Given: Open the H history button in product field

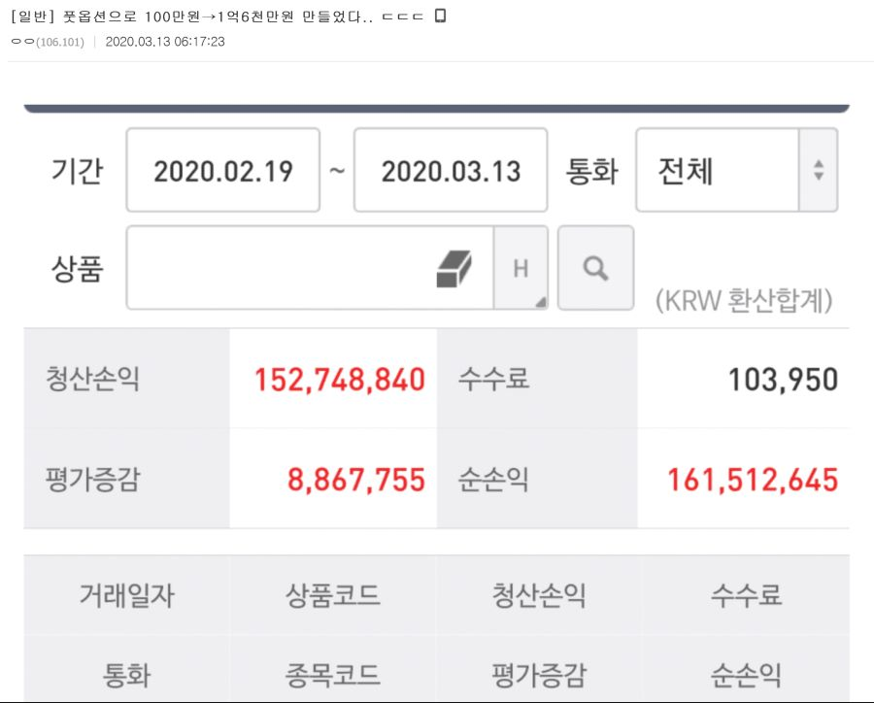Looking at the screenshot, I should point(521,268).
